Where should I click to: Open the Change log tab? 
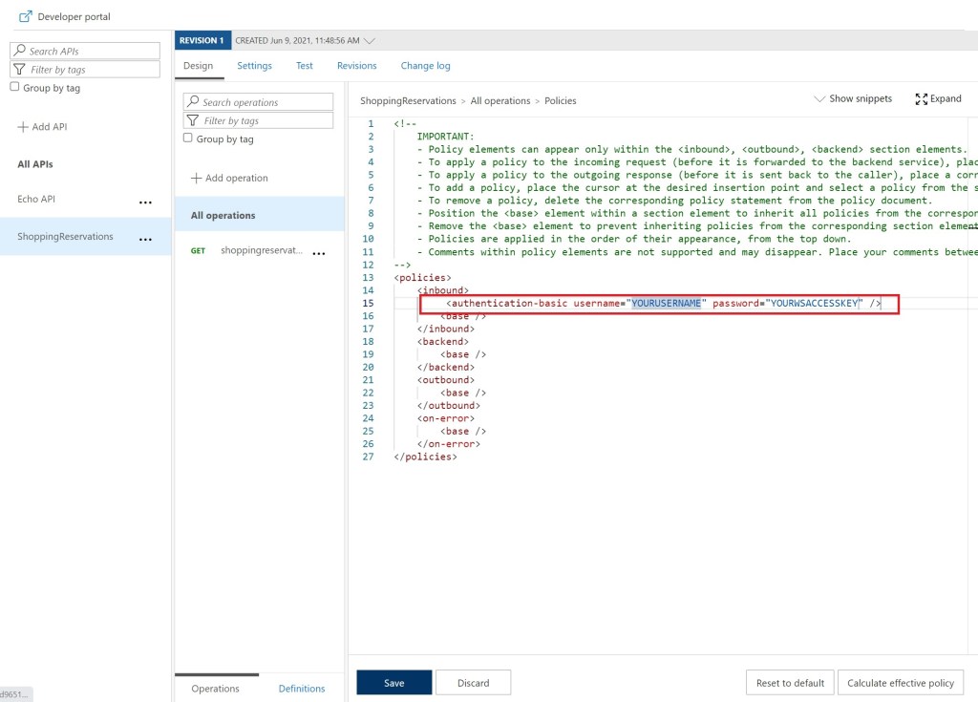pos(425,66)
